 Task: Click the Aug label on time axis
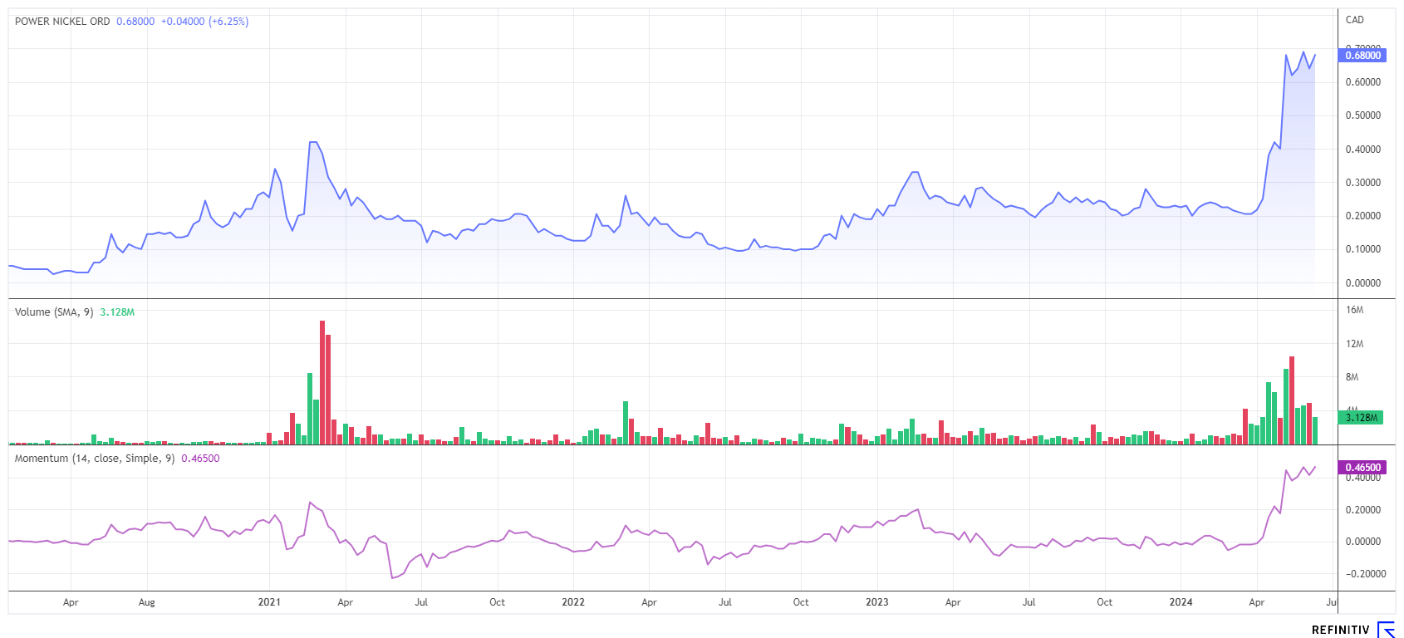[x=146, y=602]
